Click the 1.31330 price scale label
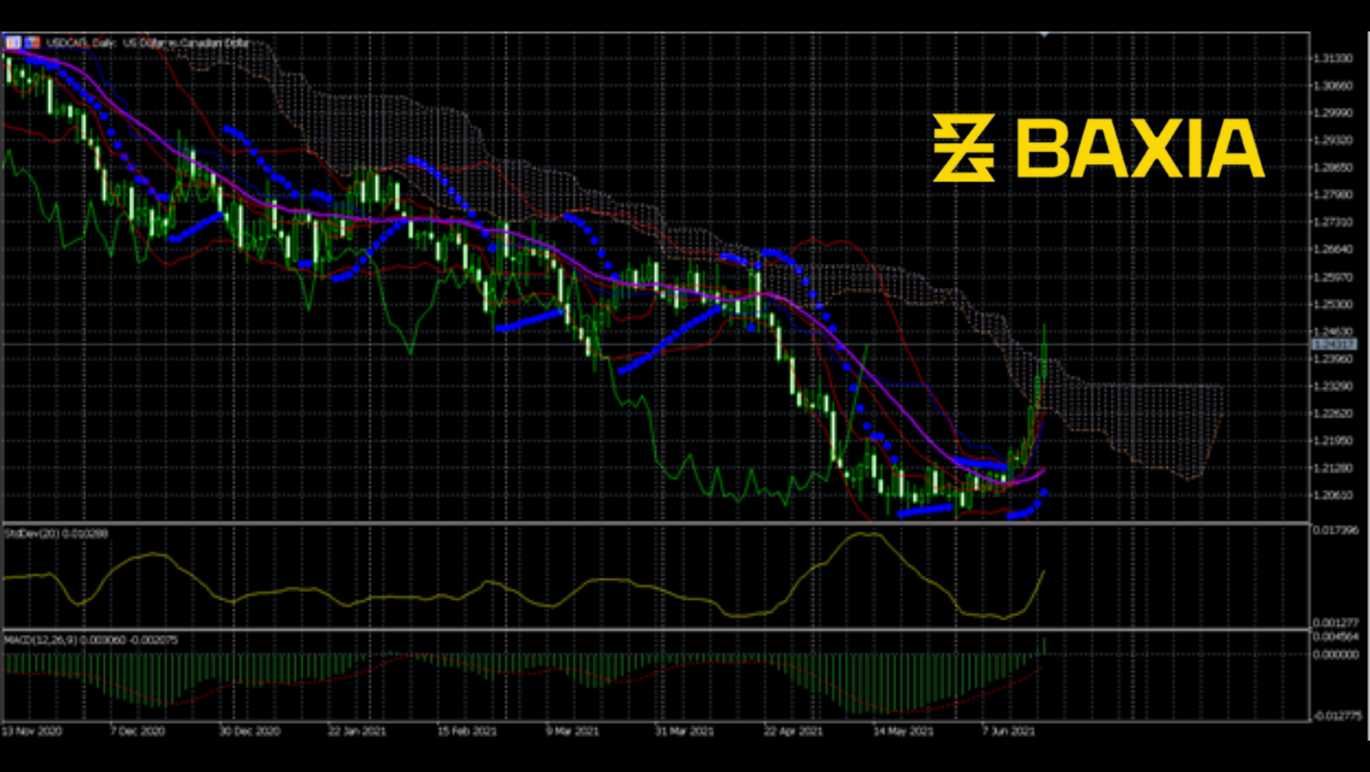1370x772 pixels. pos(1333,58)
